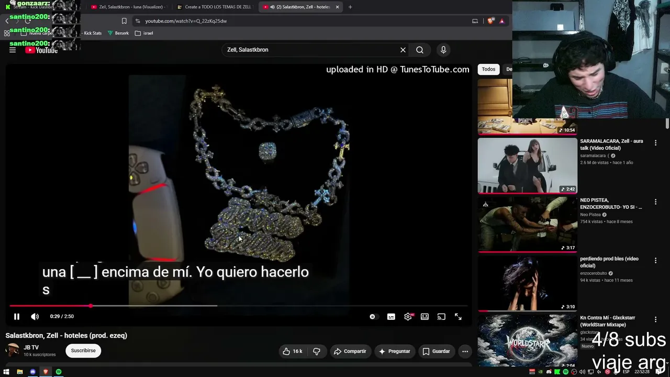Open a new browser tab

(x=350, y=7)
